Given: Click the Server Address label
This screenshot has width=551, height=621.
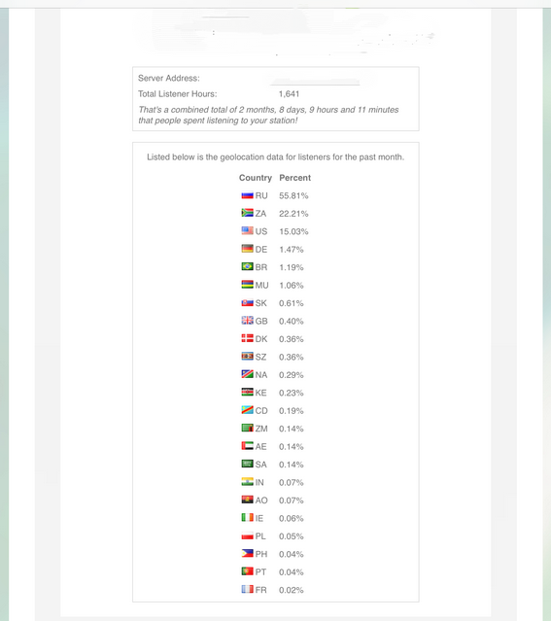Looking at the screenshot, I should [169, 78].
